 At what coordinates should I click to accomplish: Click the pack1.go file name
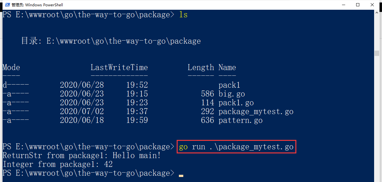(236, 103)
